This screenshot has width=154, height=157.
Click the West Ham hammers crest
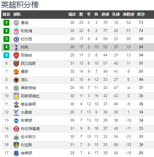pyautogui.click(x=16, y=64)
